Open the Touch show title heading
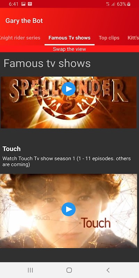 coord(11,149)
